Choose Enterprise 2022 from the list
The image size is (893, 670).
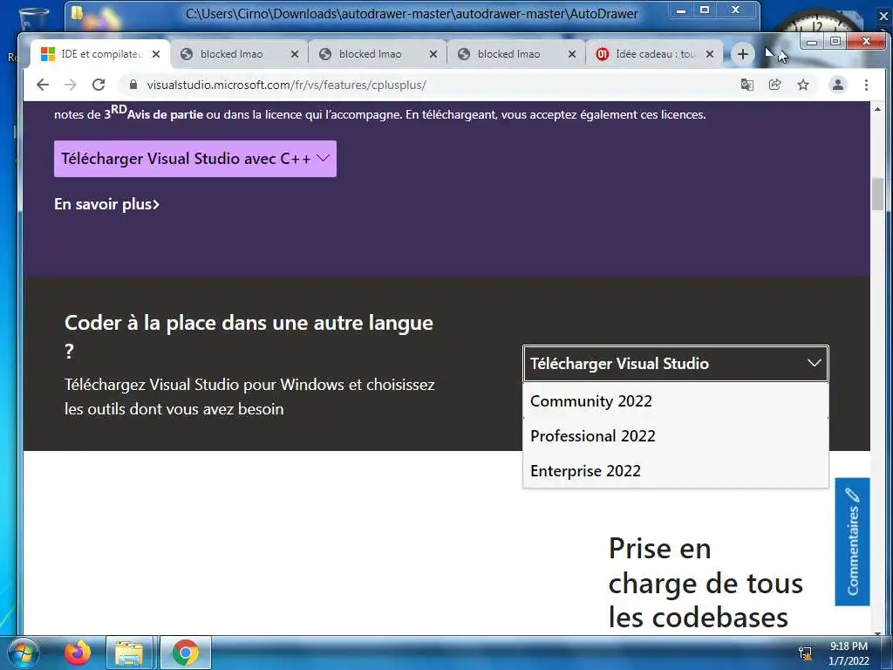[x=676, y=470]
